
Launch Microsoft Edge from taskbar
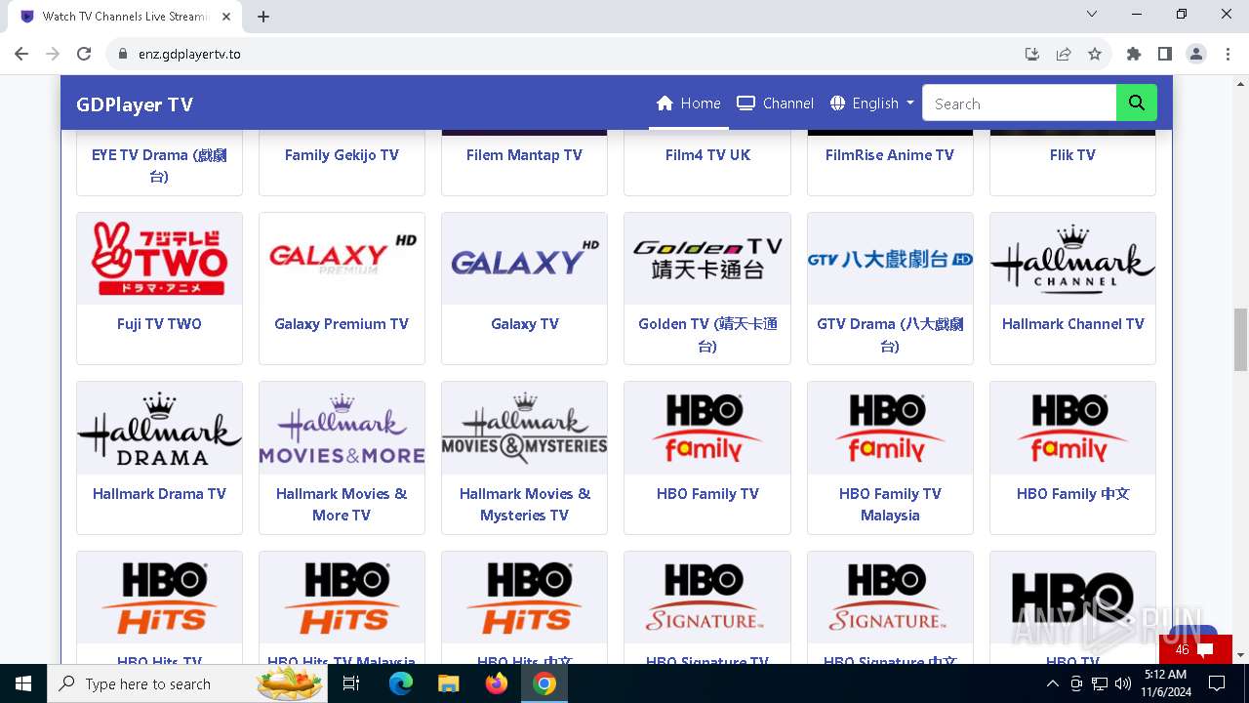click(401, 683)
